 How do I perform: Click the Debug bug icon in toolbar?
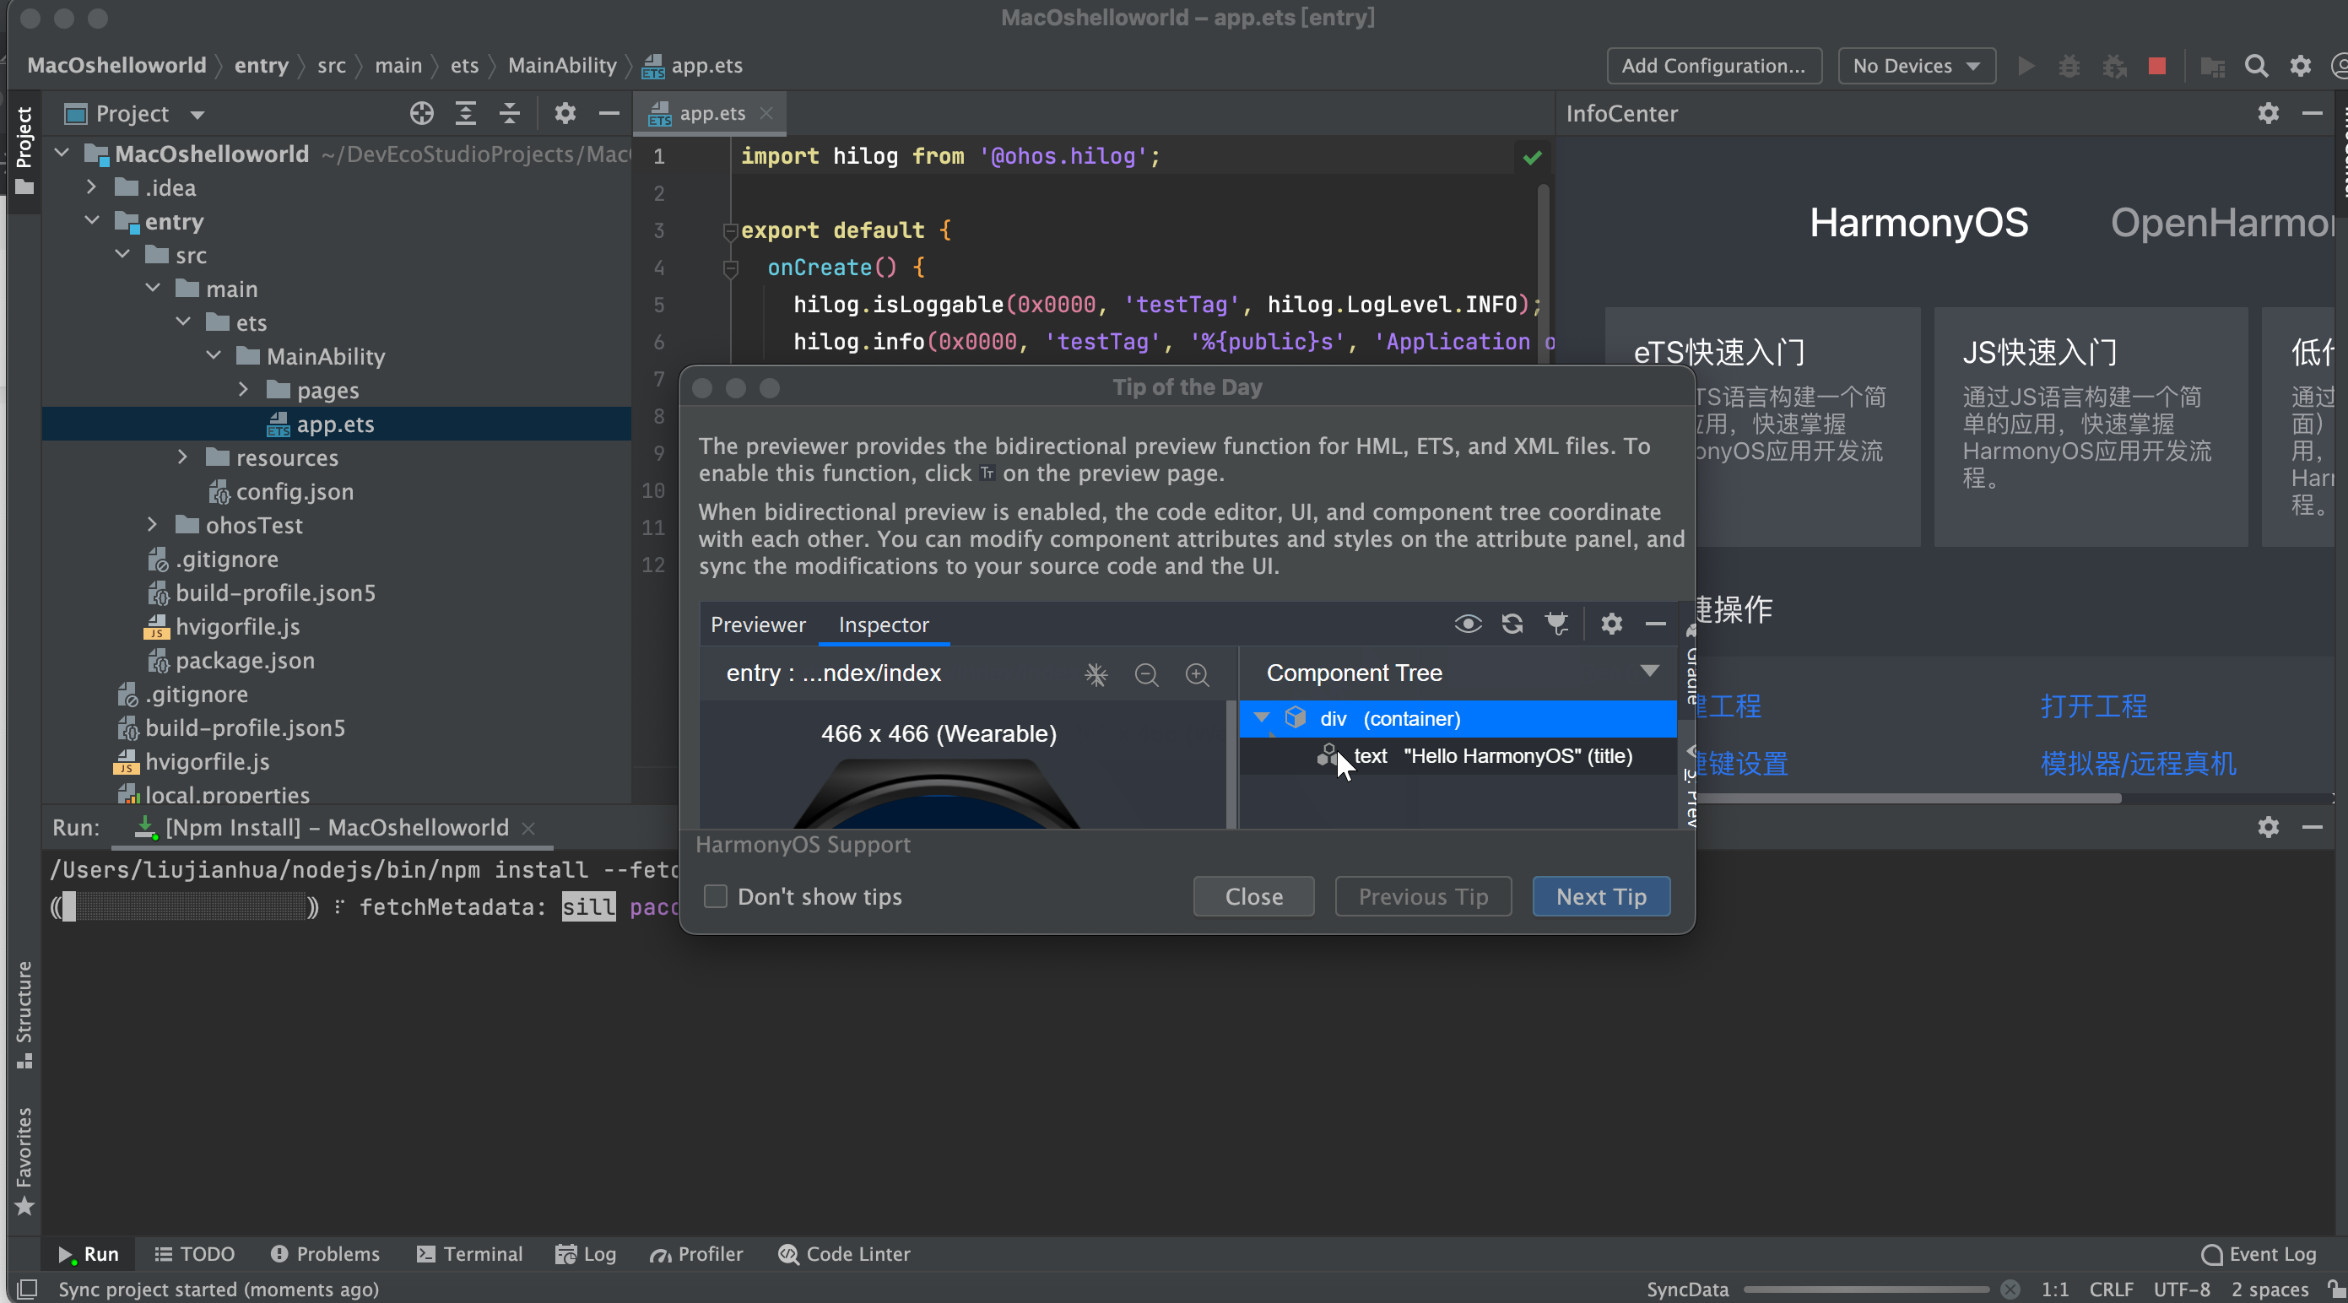point(2069,66)
